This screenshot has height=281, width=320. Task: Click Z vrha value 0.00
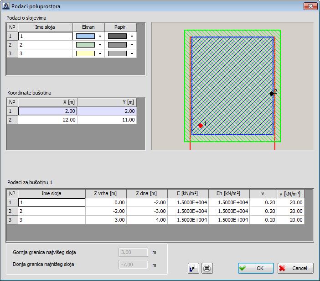pyautogui.click(x=106, y=202)
